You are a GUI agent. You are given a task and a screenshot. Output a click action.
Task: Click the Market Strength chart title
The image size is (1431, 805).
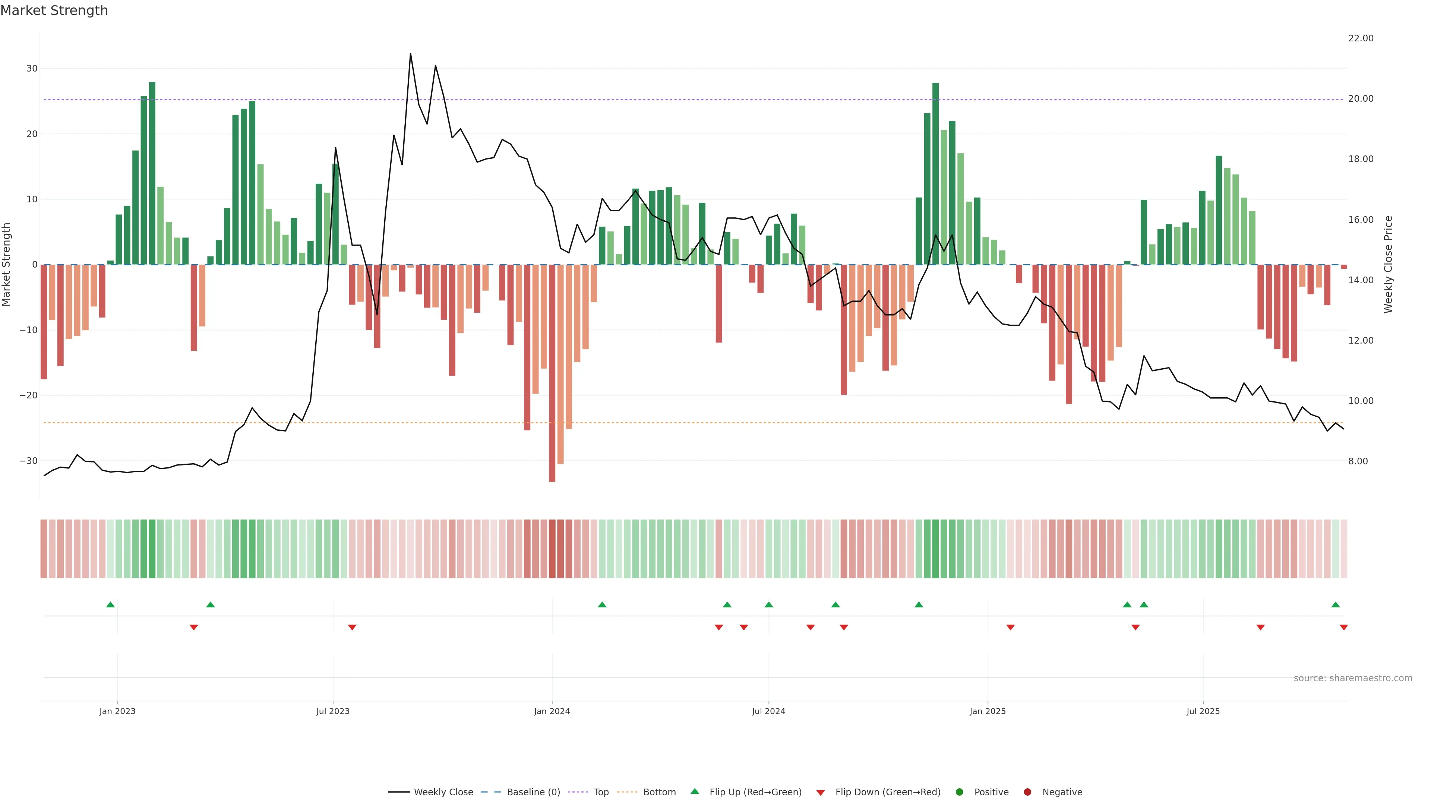click(x=54, y=10)
